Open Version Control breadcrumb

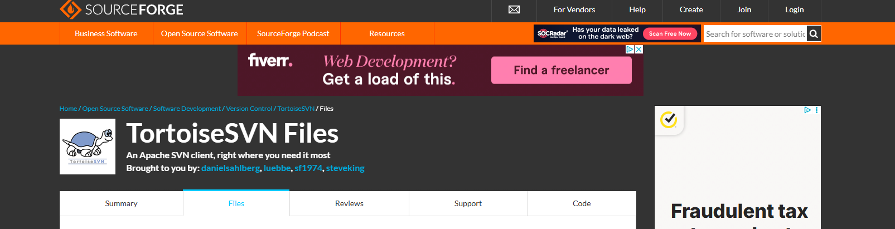click(249, 109)
